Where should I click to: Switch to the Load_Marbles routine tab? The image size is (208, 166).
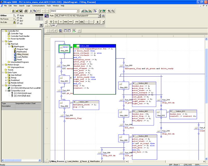pyautogui.click(x=73, y=161)
